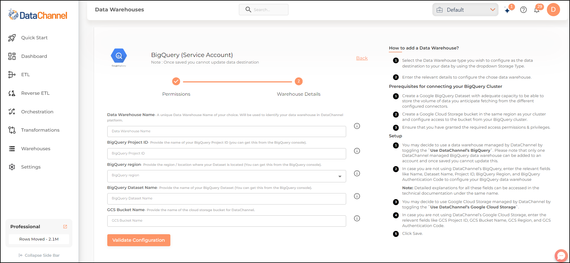
Task: Click the Dashboard grid icon
Action: tap(12, 56)
